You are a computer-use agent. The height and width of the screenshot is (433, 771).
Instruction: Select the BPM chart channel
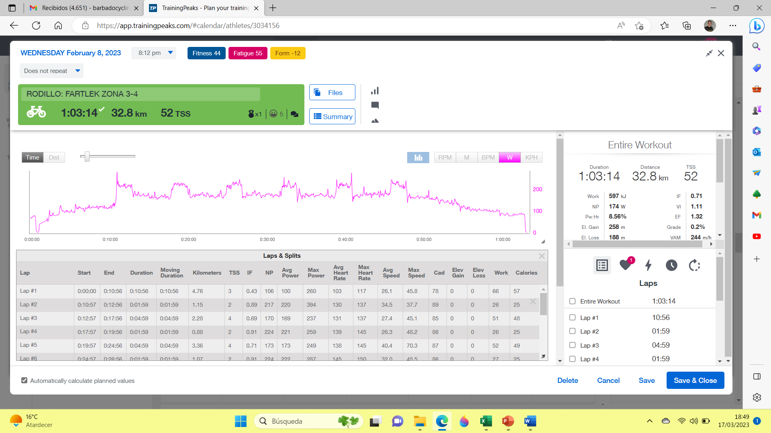click(x=488, y=158)
